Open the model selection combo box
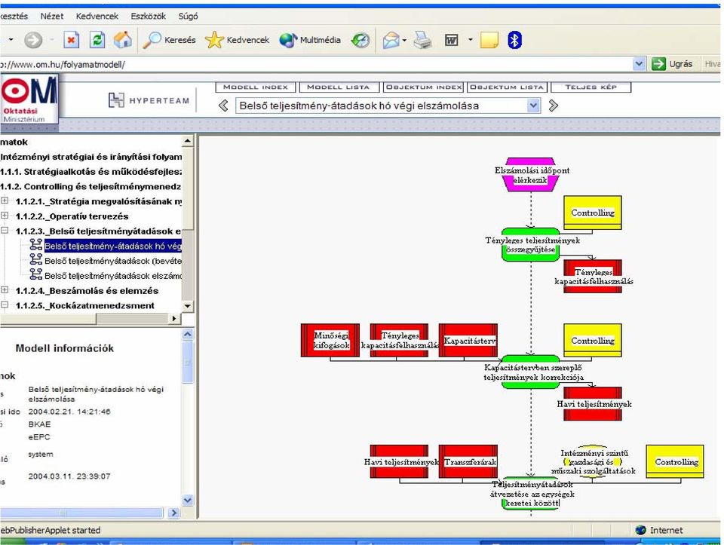This screenshot has height=545, width=724. coord(388,106)
